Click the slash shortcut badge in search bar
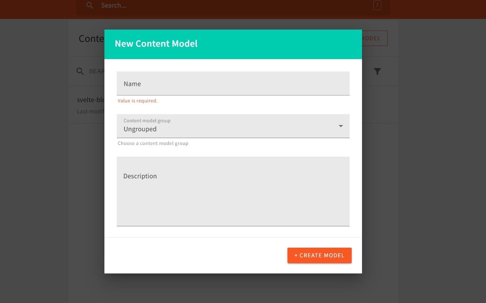This screenshot has height=303, width=486. [x=377, y=5]
